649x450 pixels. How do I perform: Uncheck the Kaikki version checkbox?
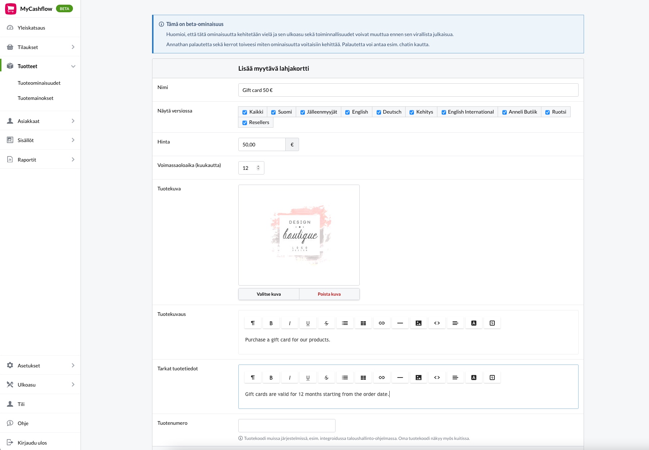click(245, 112)
